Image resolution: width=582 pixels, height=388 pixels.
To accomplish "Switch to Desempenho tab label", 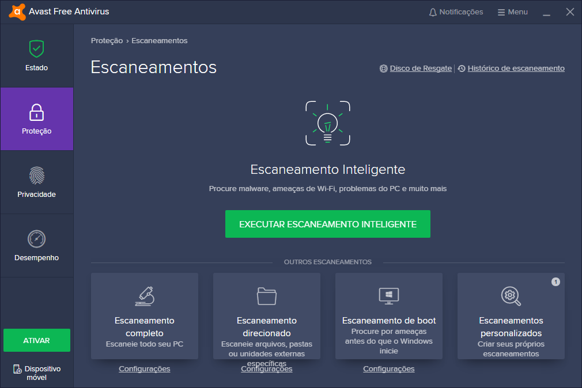I will [36, 258].
